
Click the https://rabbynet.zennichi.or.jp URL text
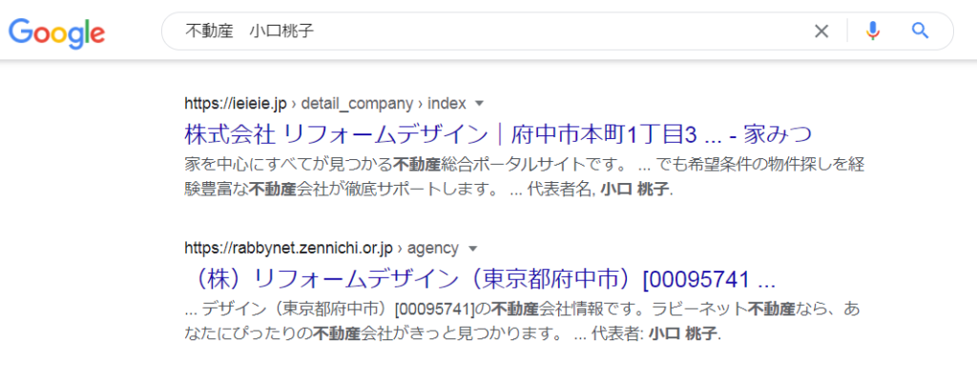point(288,248)
